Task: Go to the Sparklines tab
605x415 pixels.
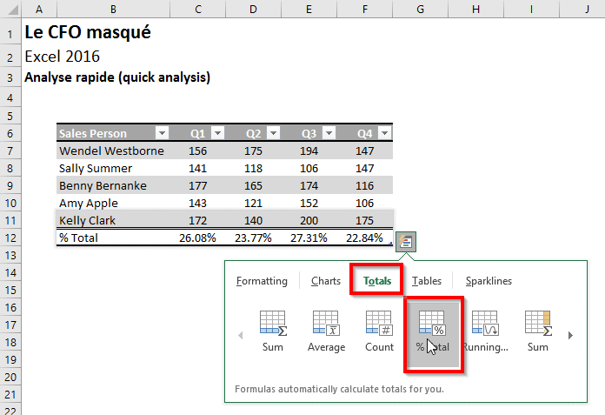Action: click(x=489, y=281)
